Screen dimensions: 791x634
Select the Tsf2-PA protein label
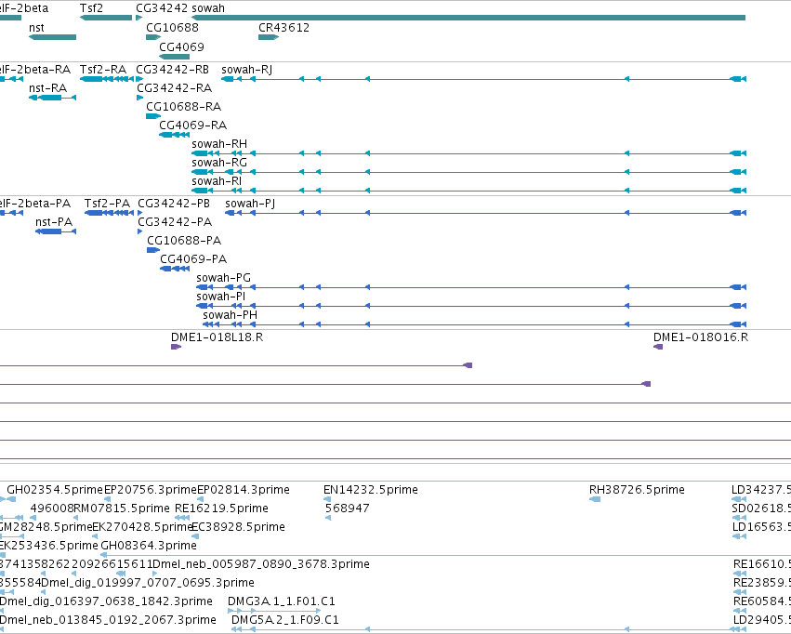point(108,204)
